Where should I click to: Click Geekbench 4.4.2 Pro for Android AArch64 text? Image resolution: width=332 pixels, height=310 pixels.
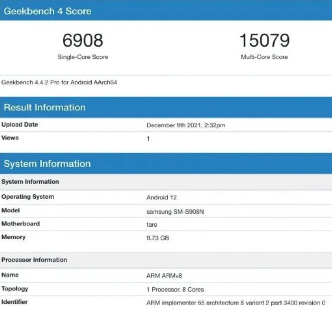pos(59,82)
